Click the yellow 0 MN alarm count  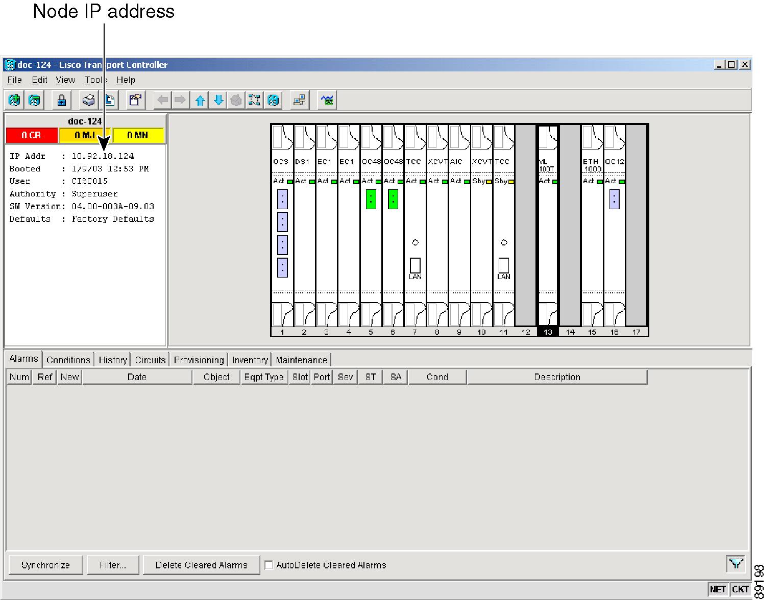[138, 135]
